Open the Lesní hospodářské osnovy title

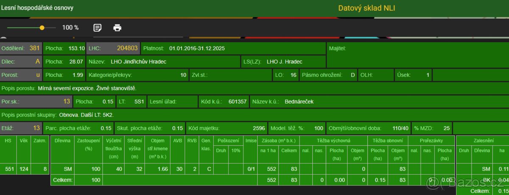[37, 8]
